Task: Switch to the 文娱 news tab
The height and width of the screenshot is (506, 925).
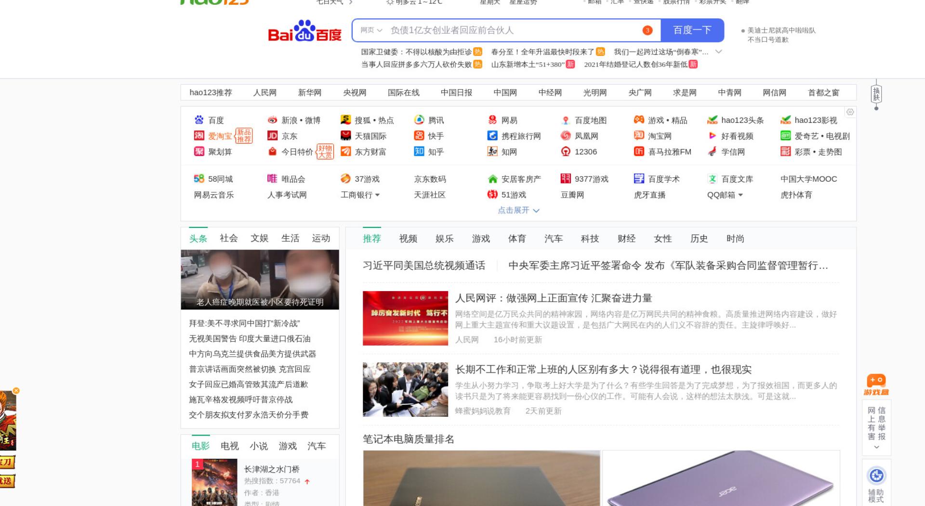Action: pos(259,238)
